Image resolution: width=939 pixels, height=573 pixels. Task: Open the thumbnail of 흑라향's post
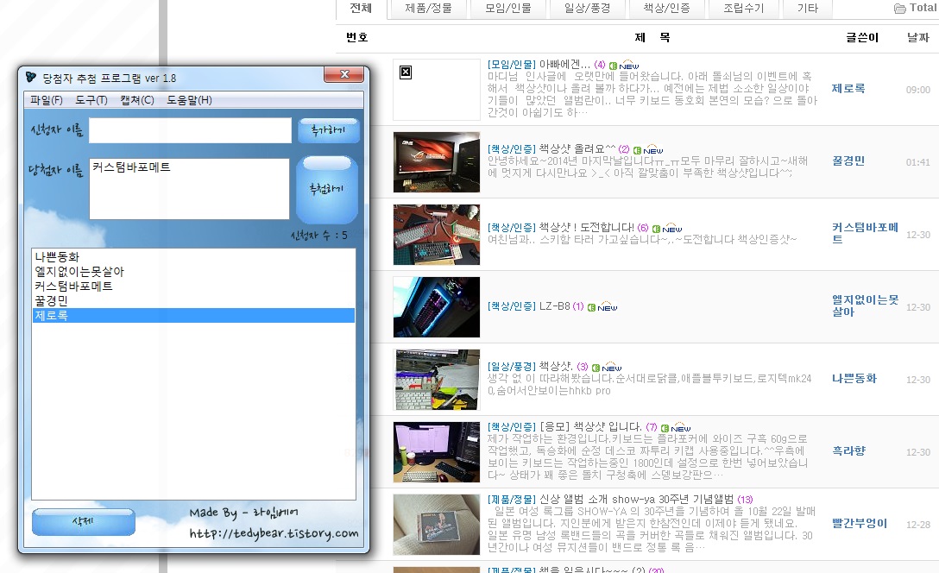tap(437, 452)
